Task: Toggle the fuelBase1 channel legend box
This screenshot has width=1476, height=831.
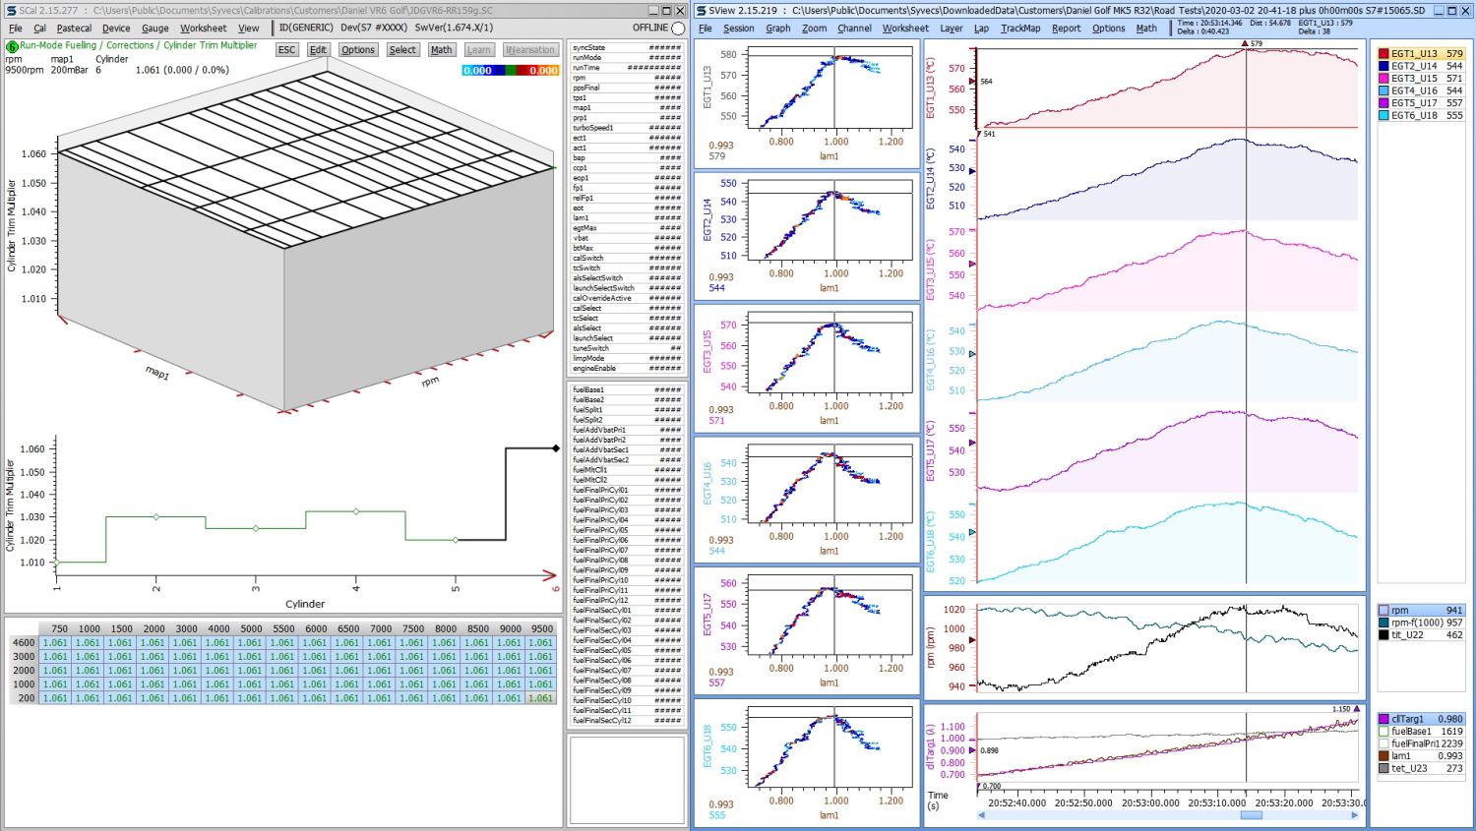Action: [1384, 732]
